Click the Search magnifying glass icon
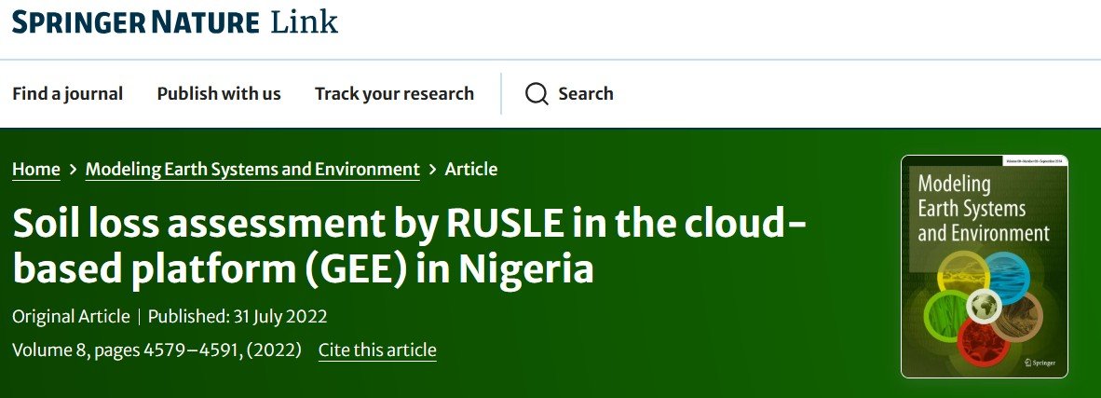Image resolution: width=1101 pixels, height=398 pixels. click(x=537, y=93)
